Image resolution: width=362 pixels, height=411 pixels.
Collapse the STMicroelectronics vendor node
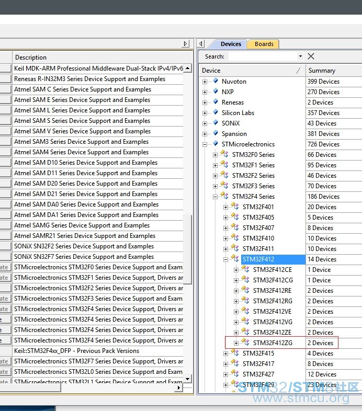(x=205, y=144)
